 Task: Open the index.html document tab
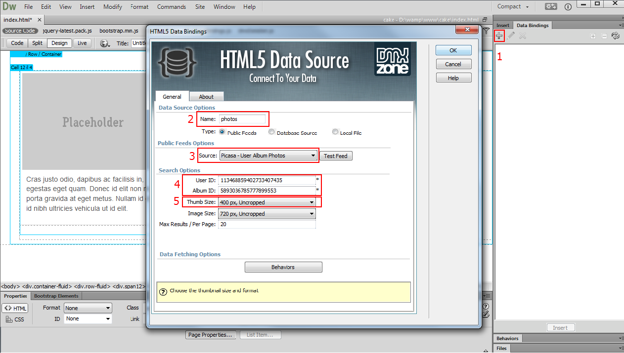(18, 20)
